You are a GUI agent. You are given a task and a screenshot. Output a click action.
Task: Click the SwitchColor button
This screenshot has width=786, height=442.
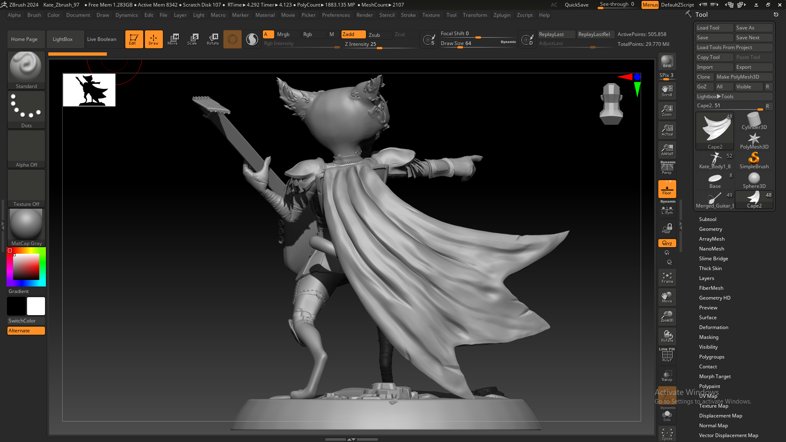tap(26, 321)
